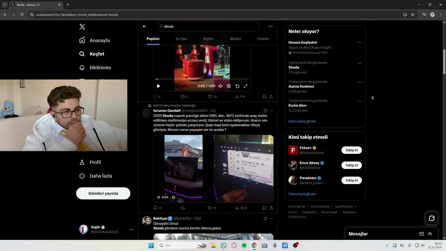This screenshot has width=446, height=251.
Task: View analytics showing 5 B views
Action: [240, 97]
